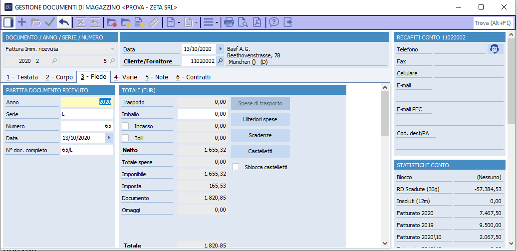Click the Imballo amount field
This screenshot has height=251, width=517.
tap(203, 114)
